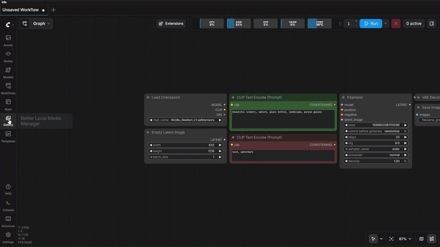Decrease the height value arrow
The width and height of the screenshot is (440, 247).
click(151, 151)
